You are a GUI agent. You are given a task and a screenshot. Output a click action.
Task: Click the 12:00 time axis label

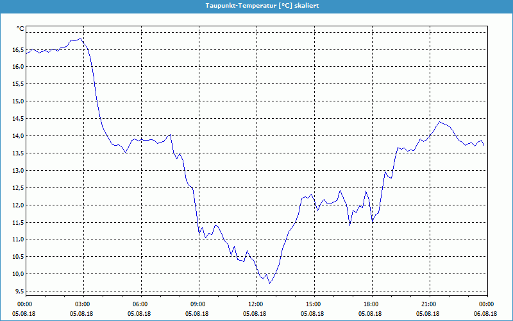255,304
